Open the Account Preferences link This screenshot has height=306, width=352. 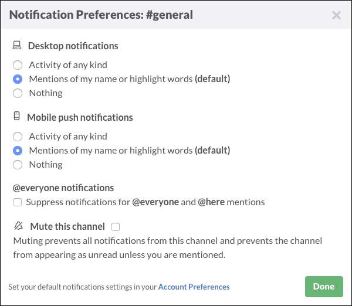pyautogui.click(x=194, y=287)
